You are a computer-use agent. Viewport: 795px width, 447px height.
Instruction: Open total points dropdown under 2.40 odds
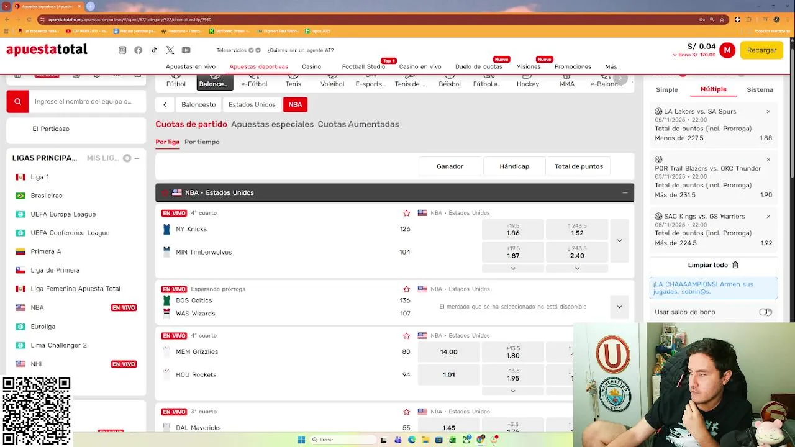(577, 268)
